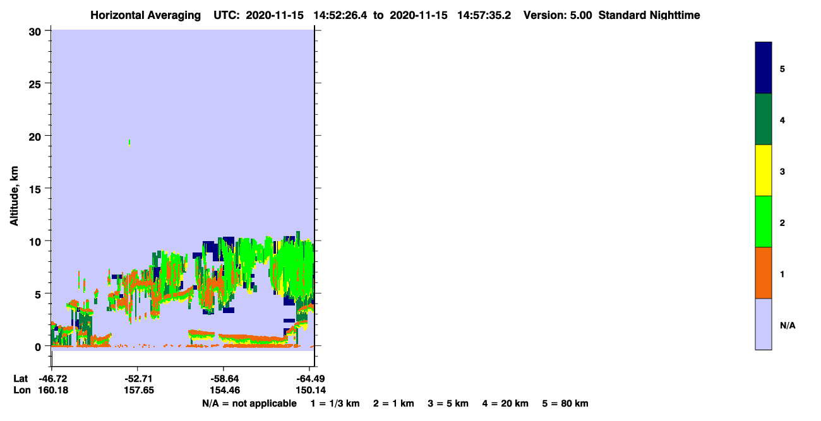This screenshot has width=821, height=421.
Task: Click the 'Lat' row label
Action: coord(20,379)
